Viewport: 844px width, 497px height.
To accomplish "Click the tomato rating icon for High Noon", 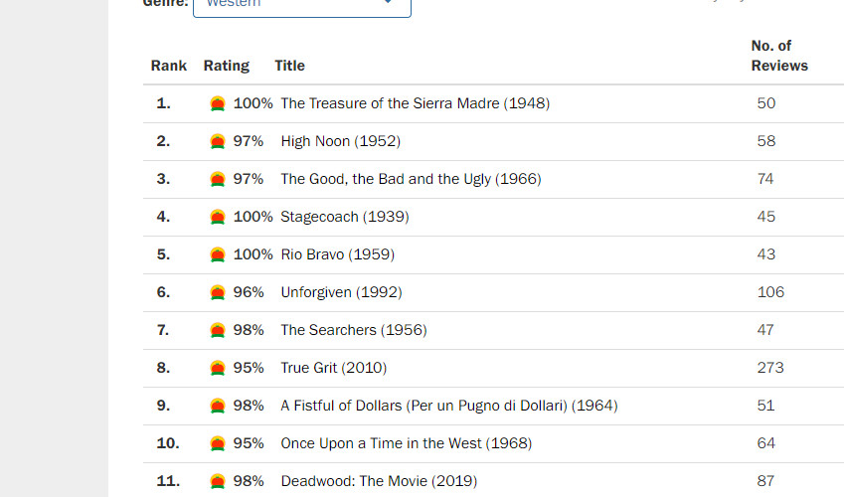I will (x=218, y=141).
